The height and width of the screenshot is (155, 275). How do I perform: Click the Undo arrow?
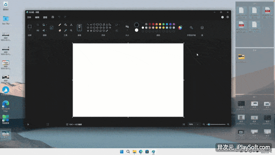(x=59, y=17)
